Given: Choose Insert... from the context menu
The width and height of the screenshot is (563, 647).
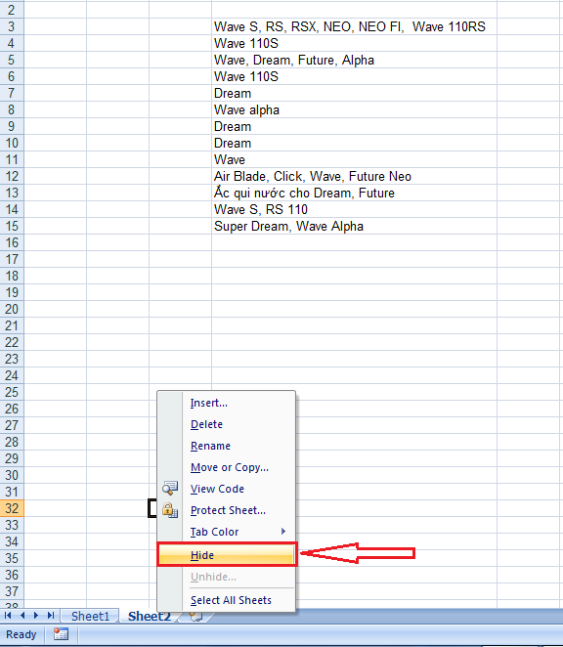Looking at the screenshot, I should 226,403.
